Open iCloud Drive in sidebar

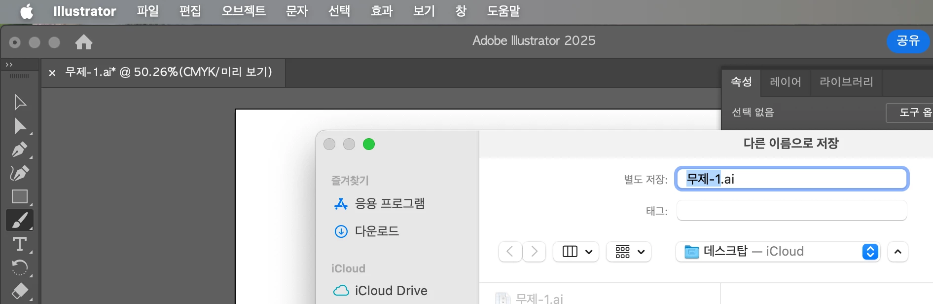point(380,291)
